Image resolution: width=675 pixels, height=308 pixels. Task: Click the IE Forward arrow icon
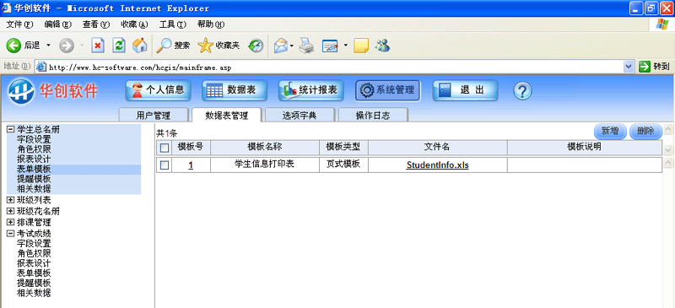[x=67, y=46]
